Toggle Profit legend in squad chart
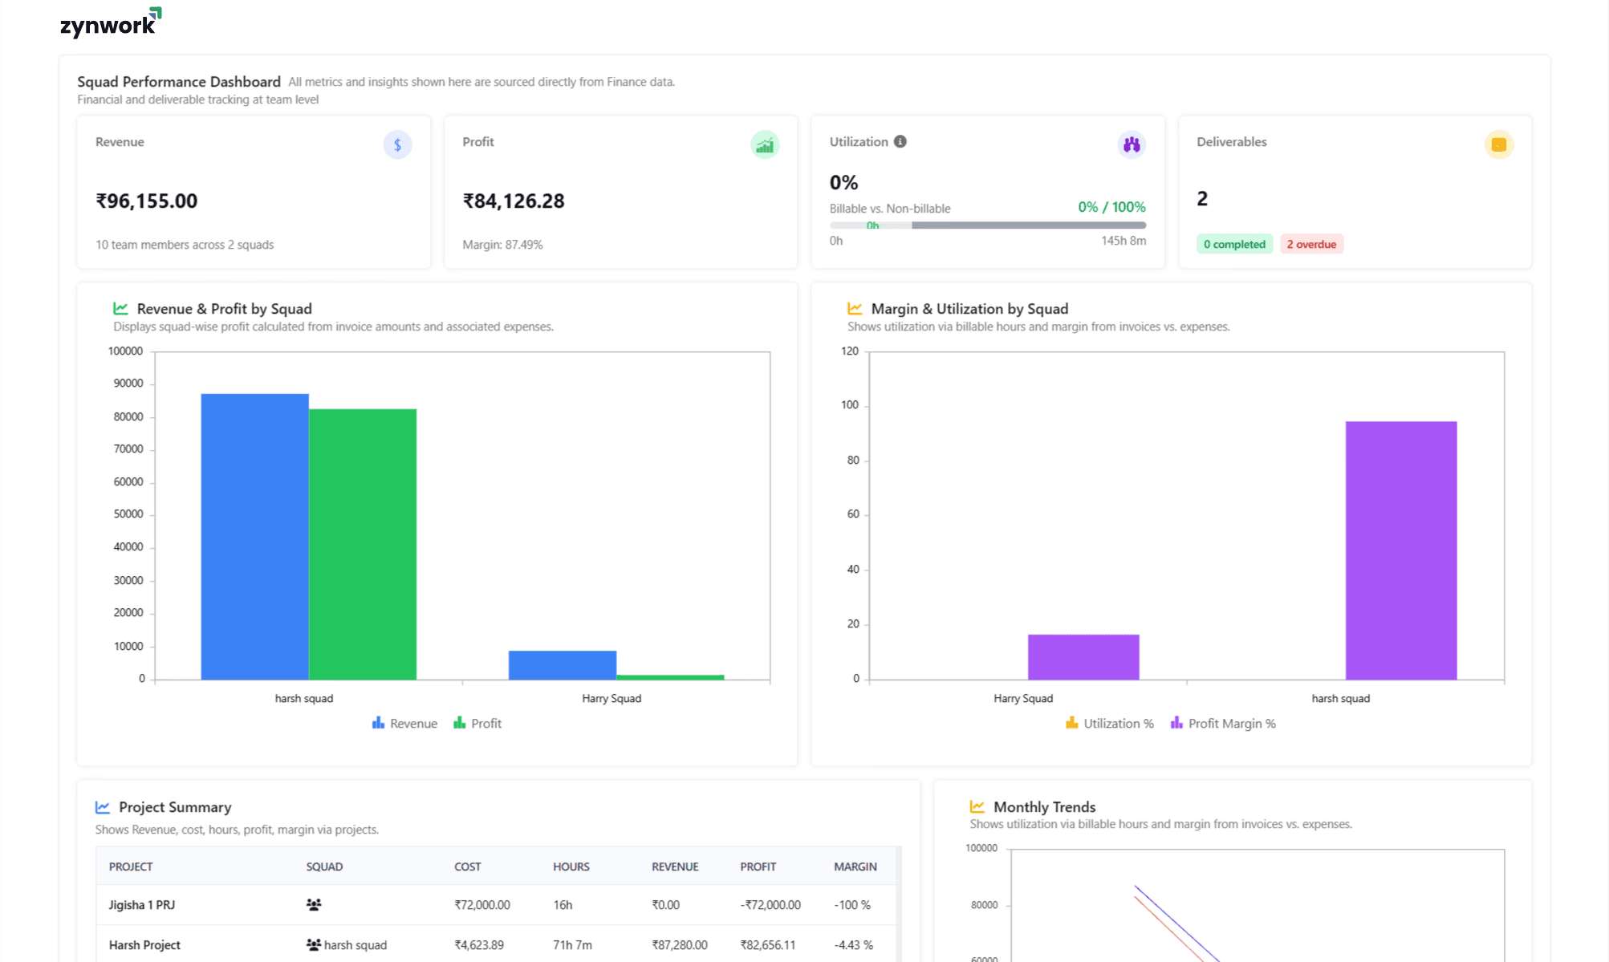The image size is (1609, 962). click(478, 724)
